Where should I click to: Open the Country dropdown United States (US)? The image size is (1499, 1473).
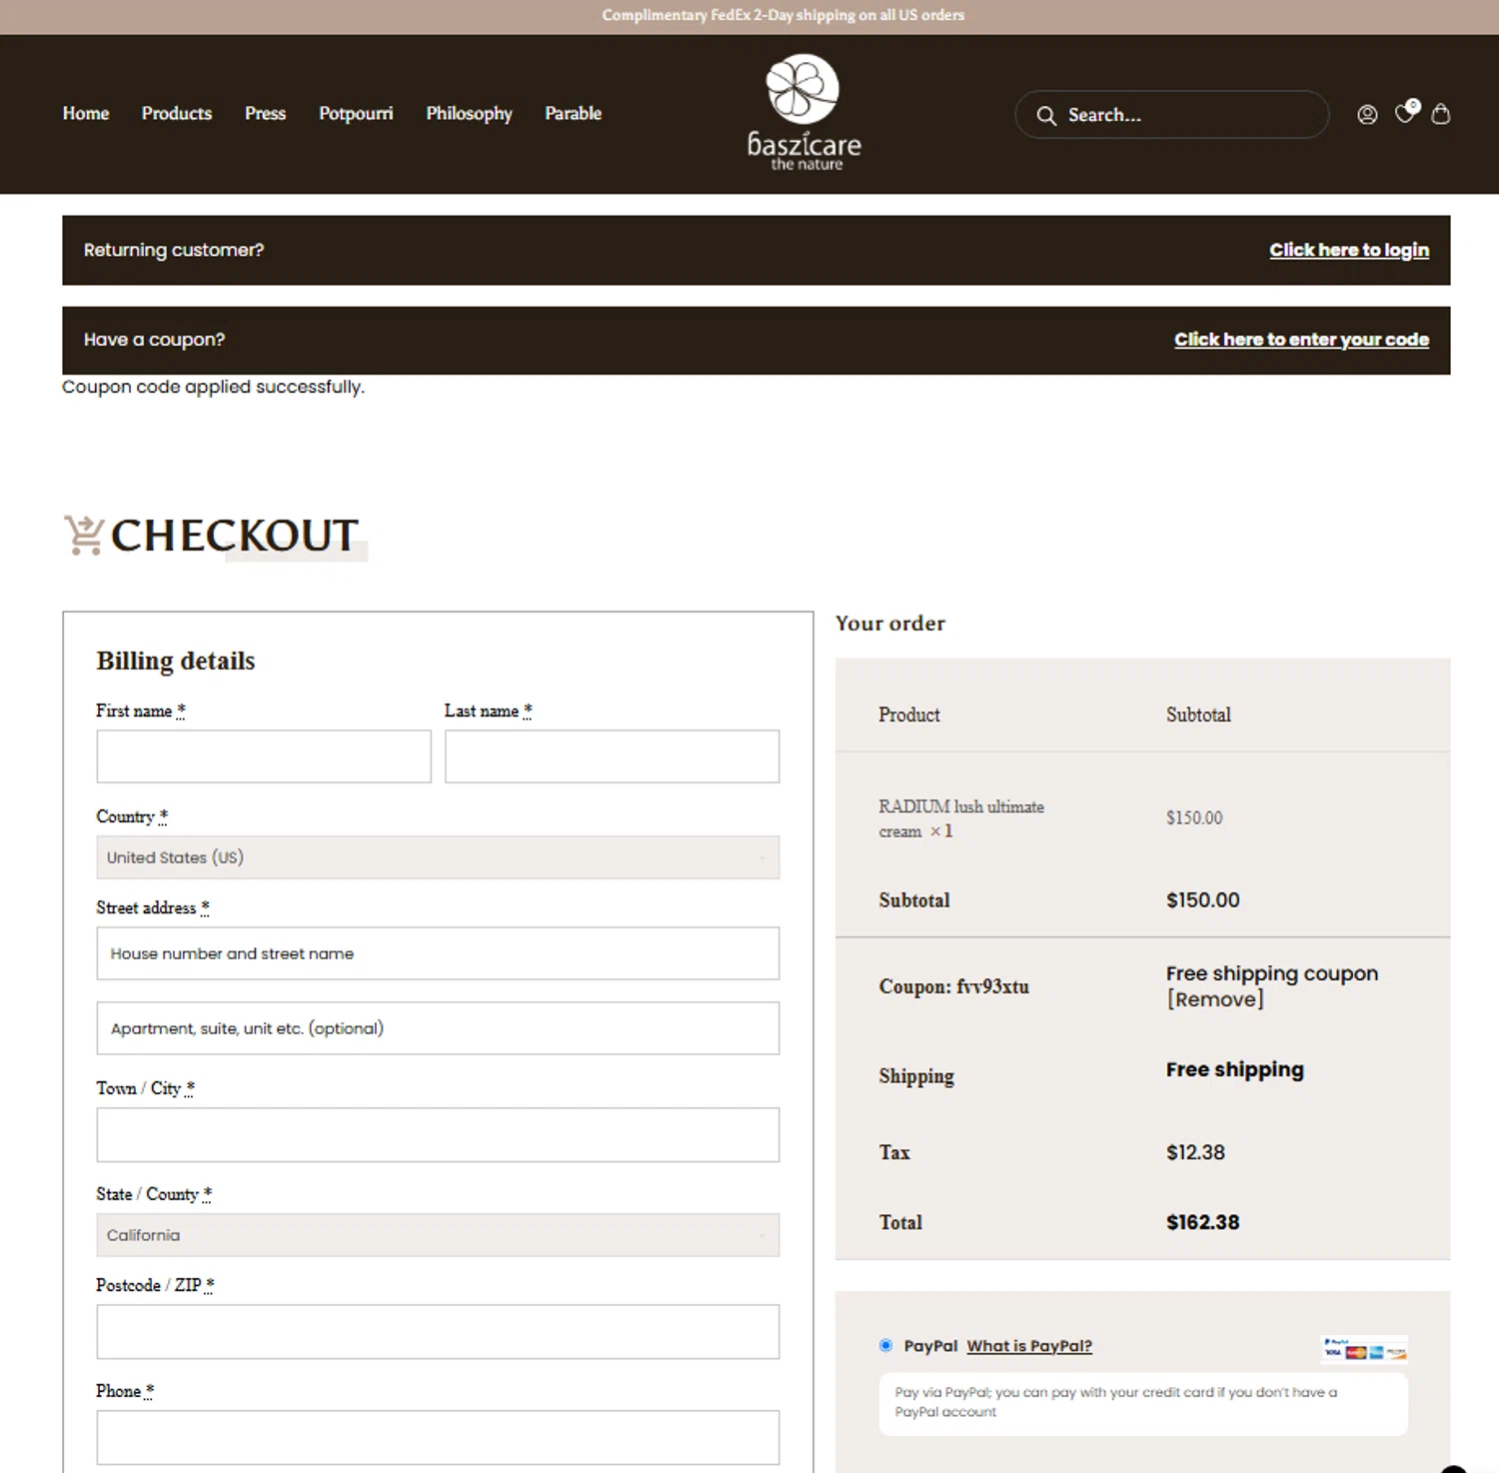click(x=438, y=857)
